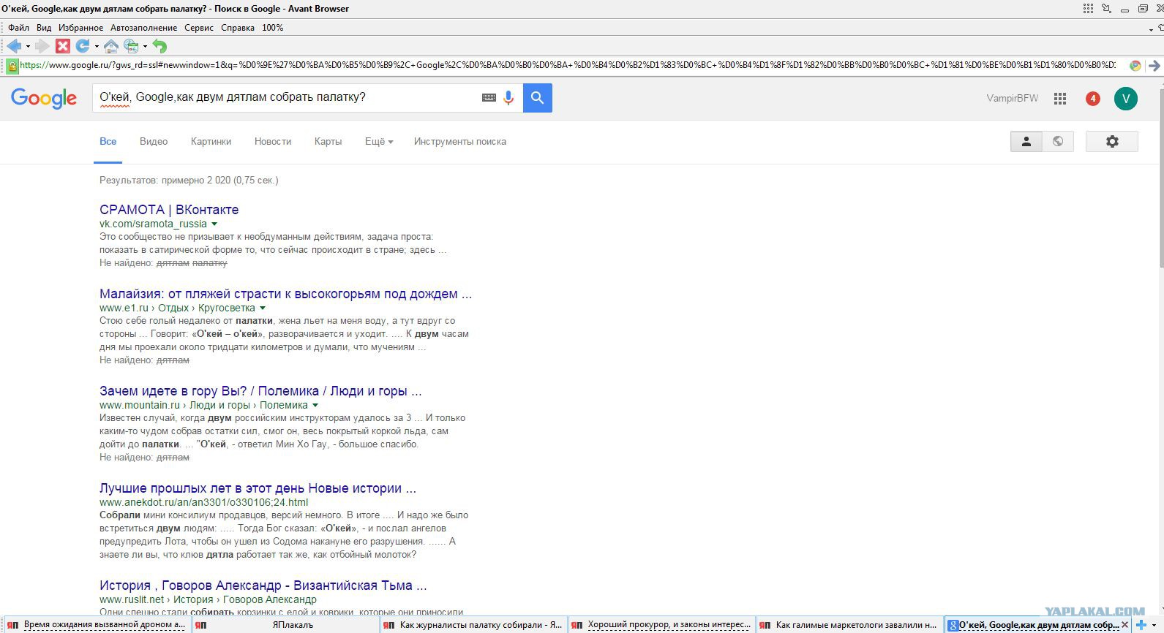The width and height of the screenshot is (1164, 633).
Task: Start voice search with the microphone
Action: click(508, 98)
